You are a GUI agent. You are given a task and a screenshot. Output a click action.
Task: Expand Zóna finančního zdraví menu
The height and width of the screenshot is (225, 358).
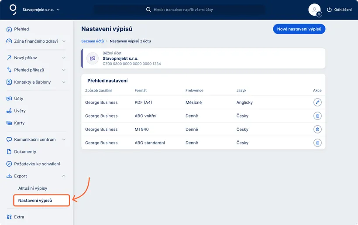click(x=64, y=41)
